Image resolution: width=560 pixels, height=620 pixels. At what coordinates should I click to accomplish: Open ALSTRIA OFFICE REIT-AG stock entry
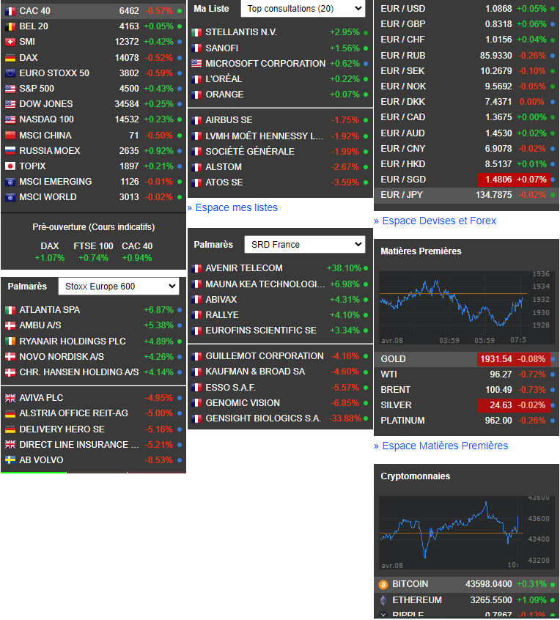tap(93, 413)
